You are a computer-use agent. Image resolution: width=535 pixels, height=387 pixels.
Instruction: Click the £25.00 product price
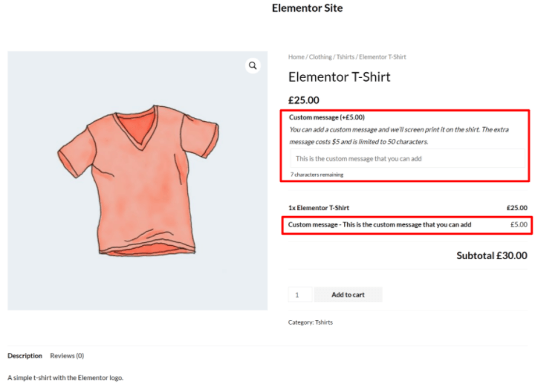coord(304,100)
